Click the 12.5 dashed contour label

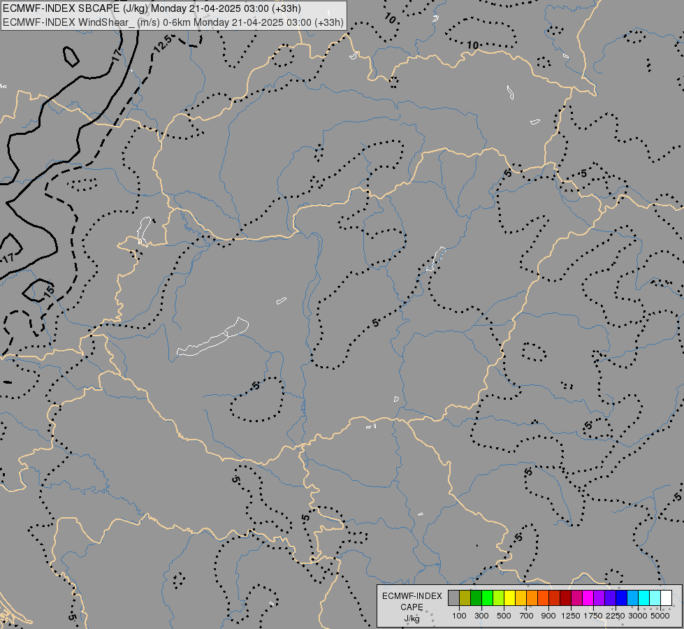coord(163,43)
